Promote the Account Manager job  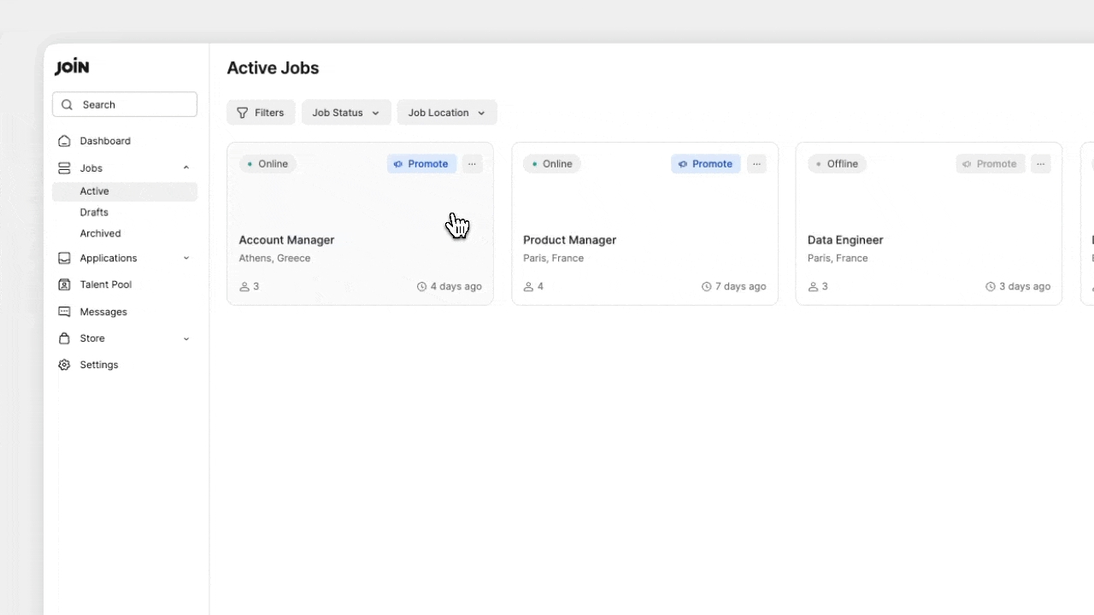[x=421, y=164]
